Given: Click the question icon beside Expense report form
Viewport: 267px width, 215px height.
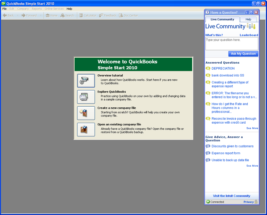Looking at the screenshot, I should [208, 153].
